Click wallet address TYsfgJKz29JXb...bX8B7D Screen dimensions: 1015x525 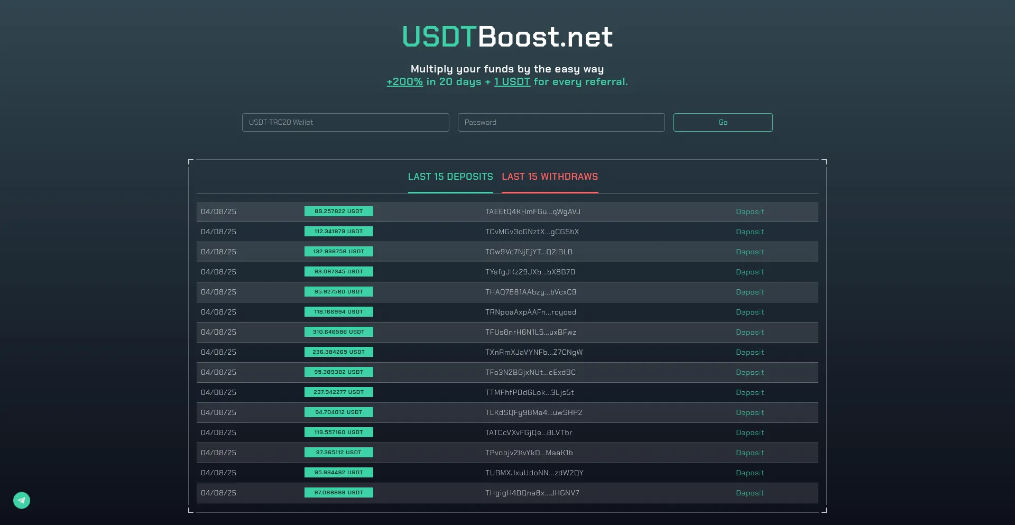click(530, 272)
